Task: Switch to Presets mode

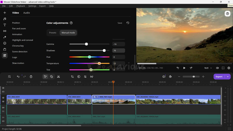Action: tap(53, 33)
